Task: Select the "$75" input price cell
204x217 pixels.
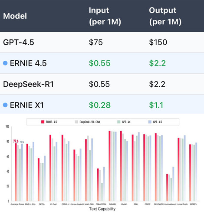Action: tap(96, 43)
